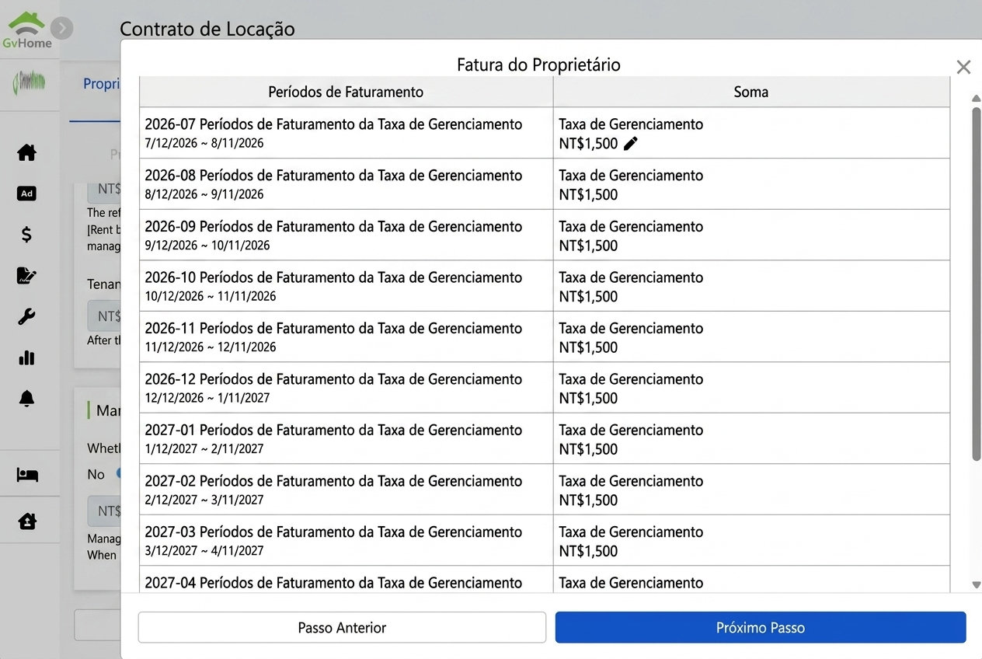Select the 2026-11 Períodos de Faturamento row
The height and width of the screenshot is (659, 982).
click(545, 336)
